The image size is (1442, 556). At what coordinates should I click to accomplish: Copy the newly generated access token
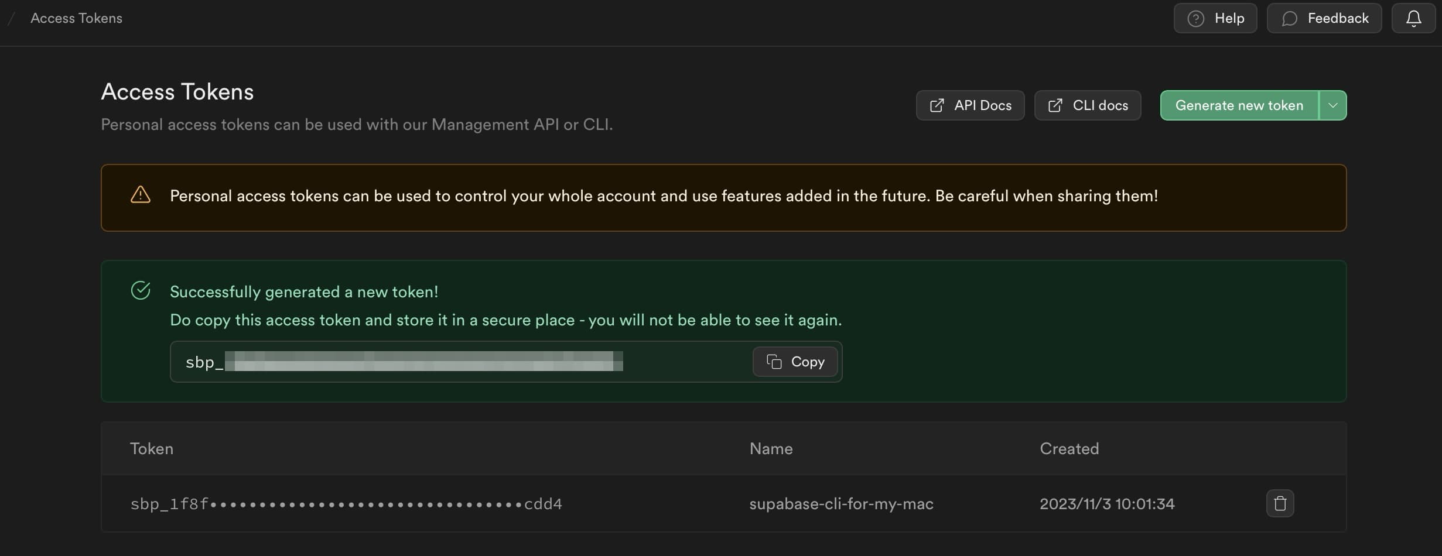pos(795,362)
